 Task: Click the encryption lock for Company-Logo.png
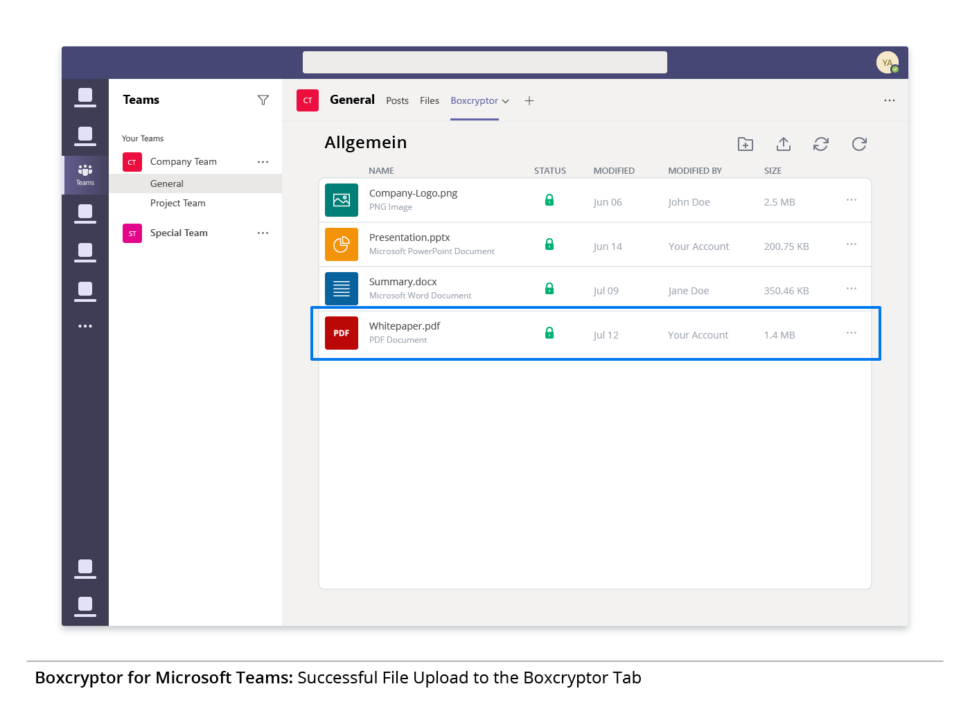pyautogui.click(x=549, y=200)
